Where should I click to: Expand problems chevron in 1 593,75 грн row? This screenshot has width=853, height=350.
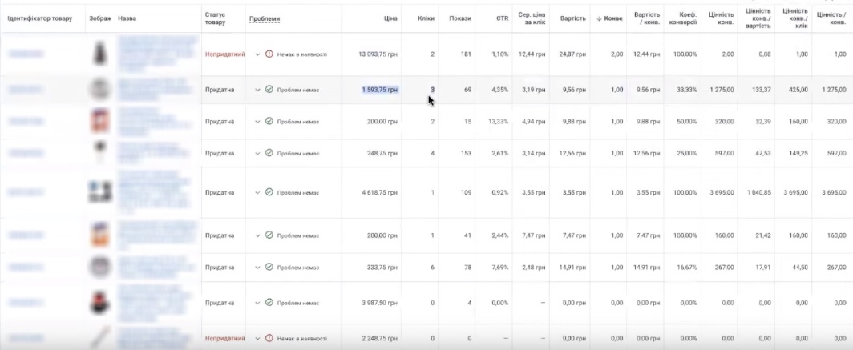(257, 90)
